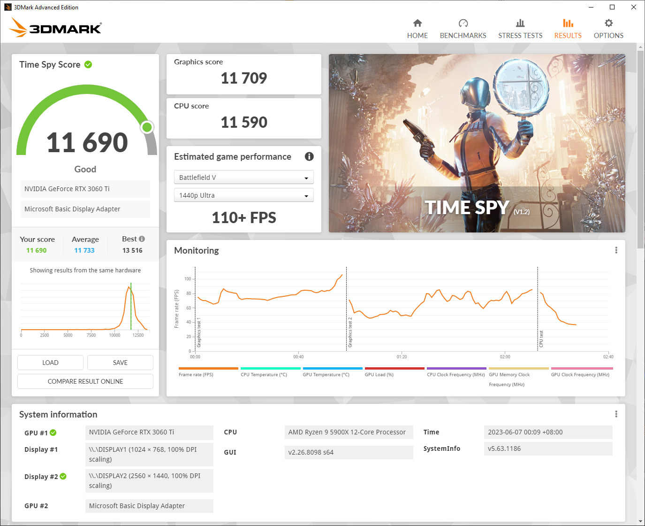The width and height of the screenshot is (645, 526).
Task: Click the Display #2 verified checkmark
Action: click(62, 476)
